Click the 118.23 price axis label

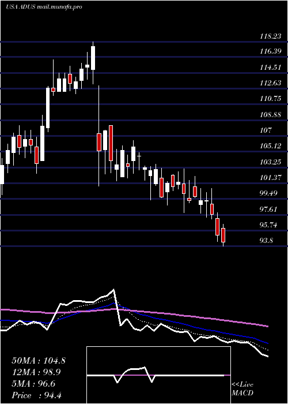270,36
